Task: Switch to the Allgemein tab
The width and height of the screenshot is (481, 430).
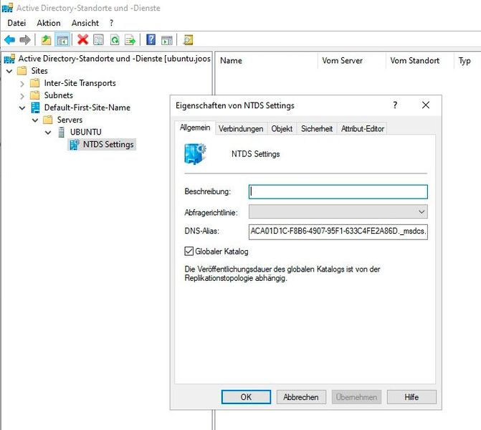Action: [195, 128]
